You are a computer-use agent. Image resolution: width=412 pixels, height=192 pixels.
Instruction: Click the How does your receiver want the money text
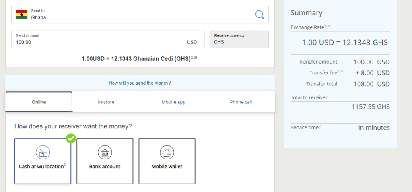[x=73, y=126]
